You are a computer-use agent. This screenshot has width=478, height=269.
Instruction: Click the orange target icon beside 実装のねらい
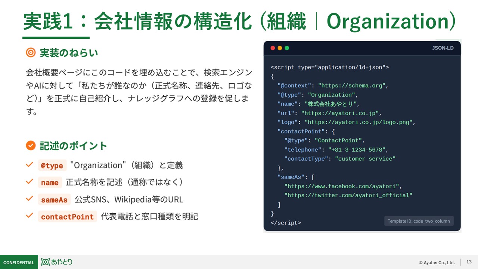pyautogui.click(x=31, y=53)
